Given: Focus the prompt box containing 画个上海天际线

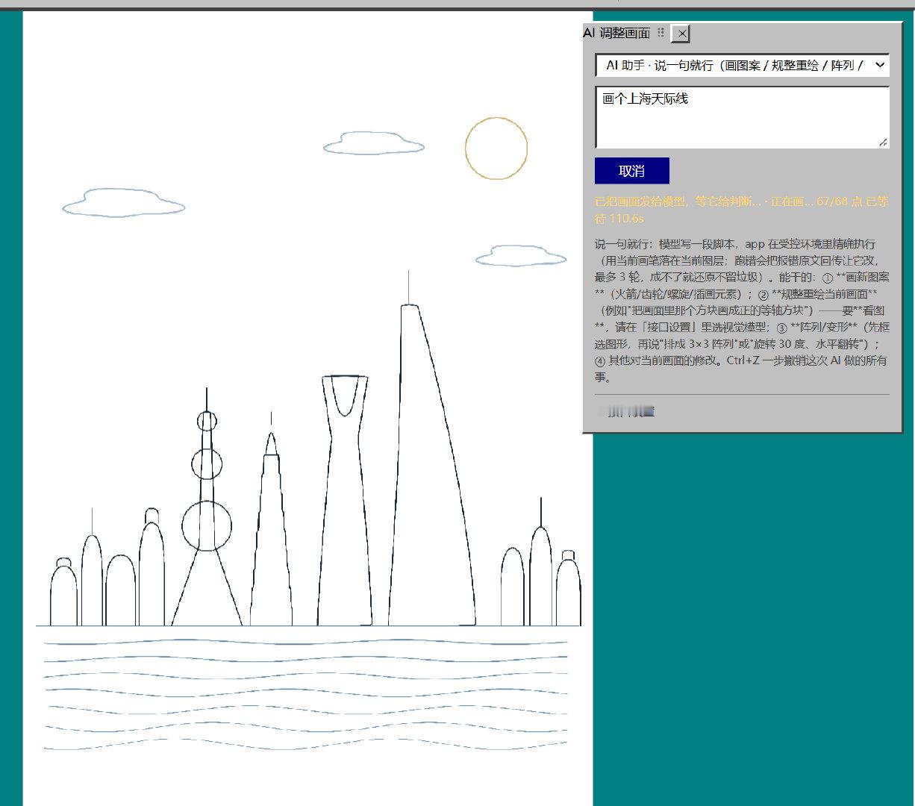Looking at the screenshot, I should (743, 117).
